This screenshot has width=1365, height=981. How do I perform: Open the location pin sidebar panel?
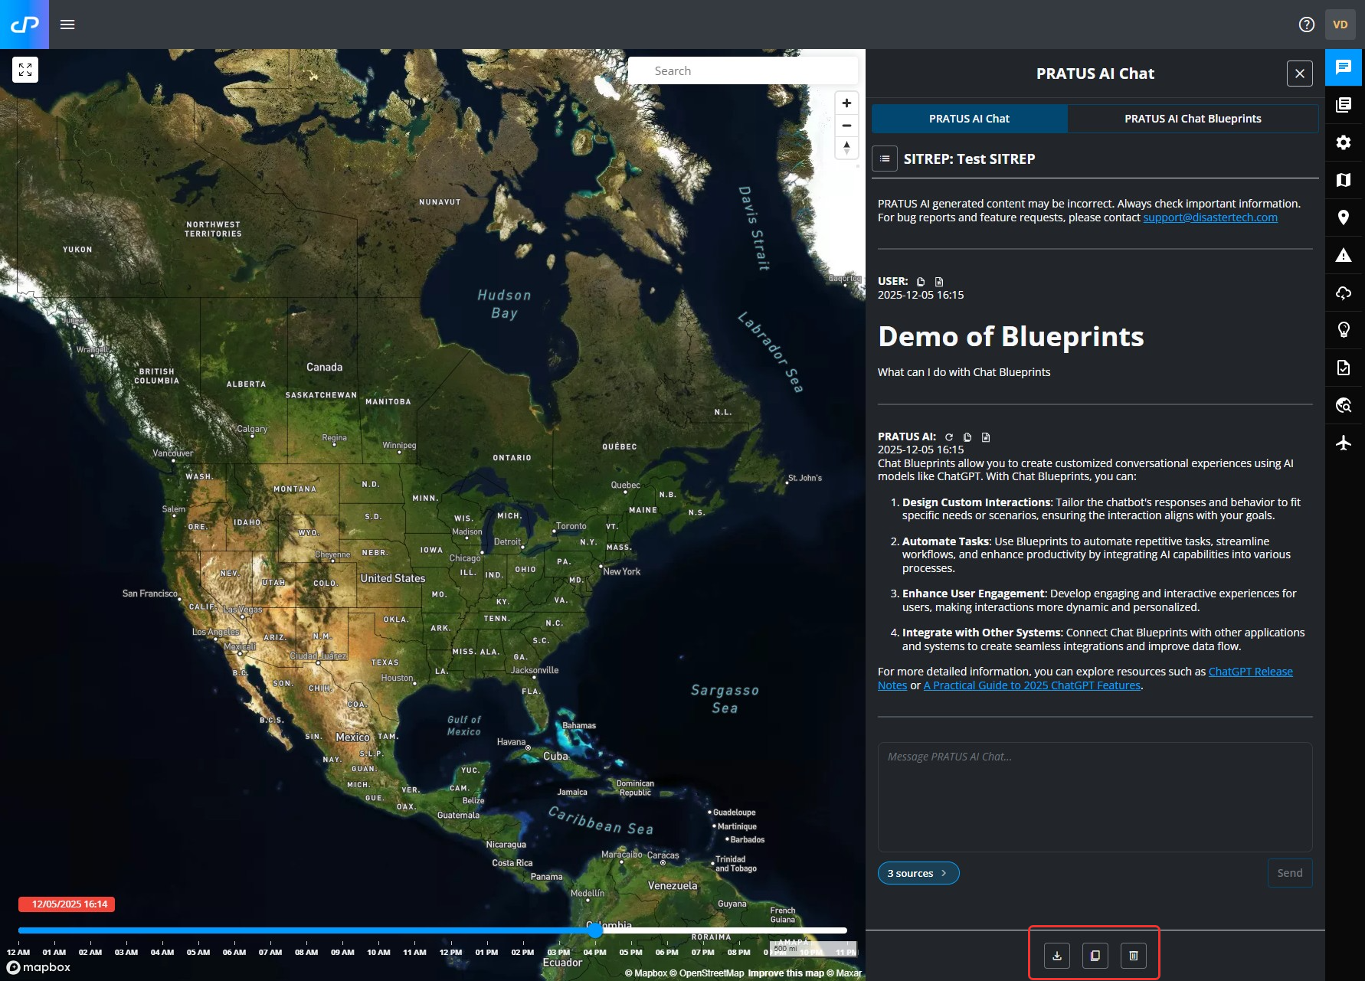coord(1344,217)
